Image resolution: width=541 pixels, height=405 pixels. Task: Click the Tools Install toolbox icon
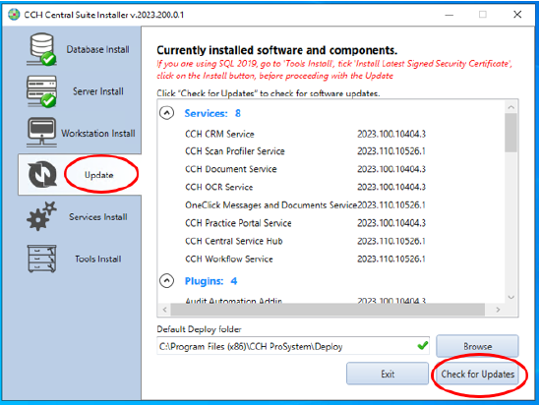(41, 259)
